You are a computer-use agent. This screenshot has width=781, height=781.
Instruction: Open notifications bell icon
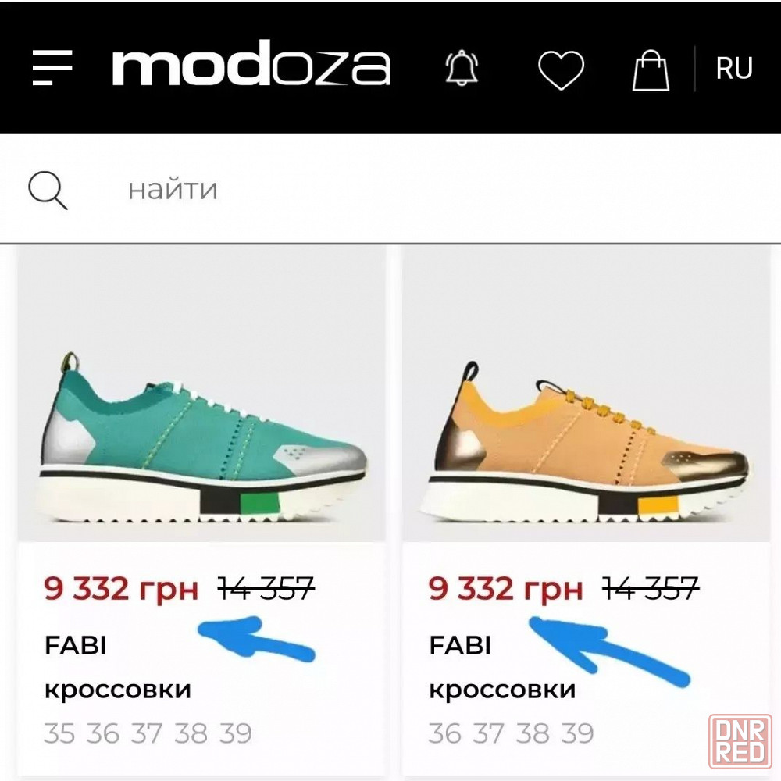coord(462,68)
